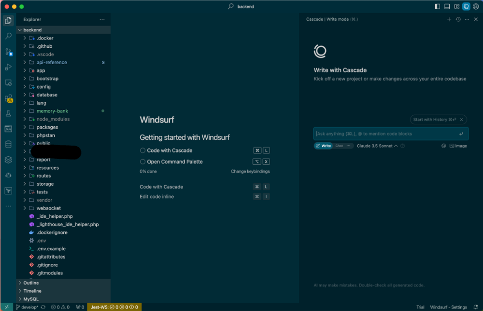
Task: Open Remote Explorer view
Action: (x=8, y=83)
